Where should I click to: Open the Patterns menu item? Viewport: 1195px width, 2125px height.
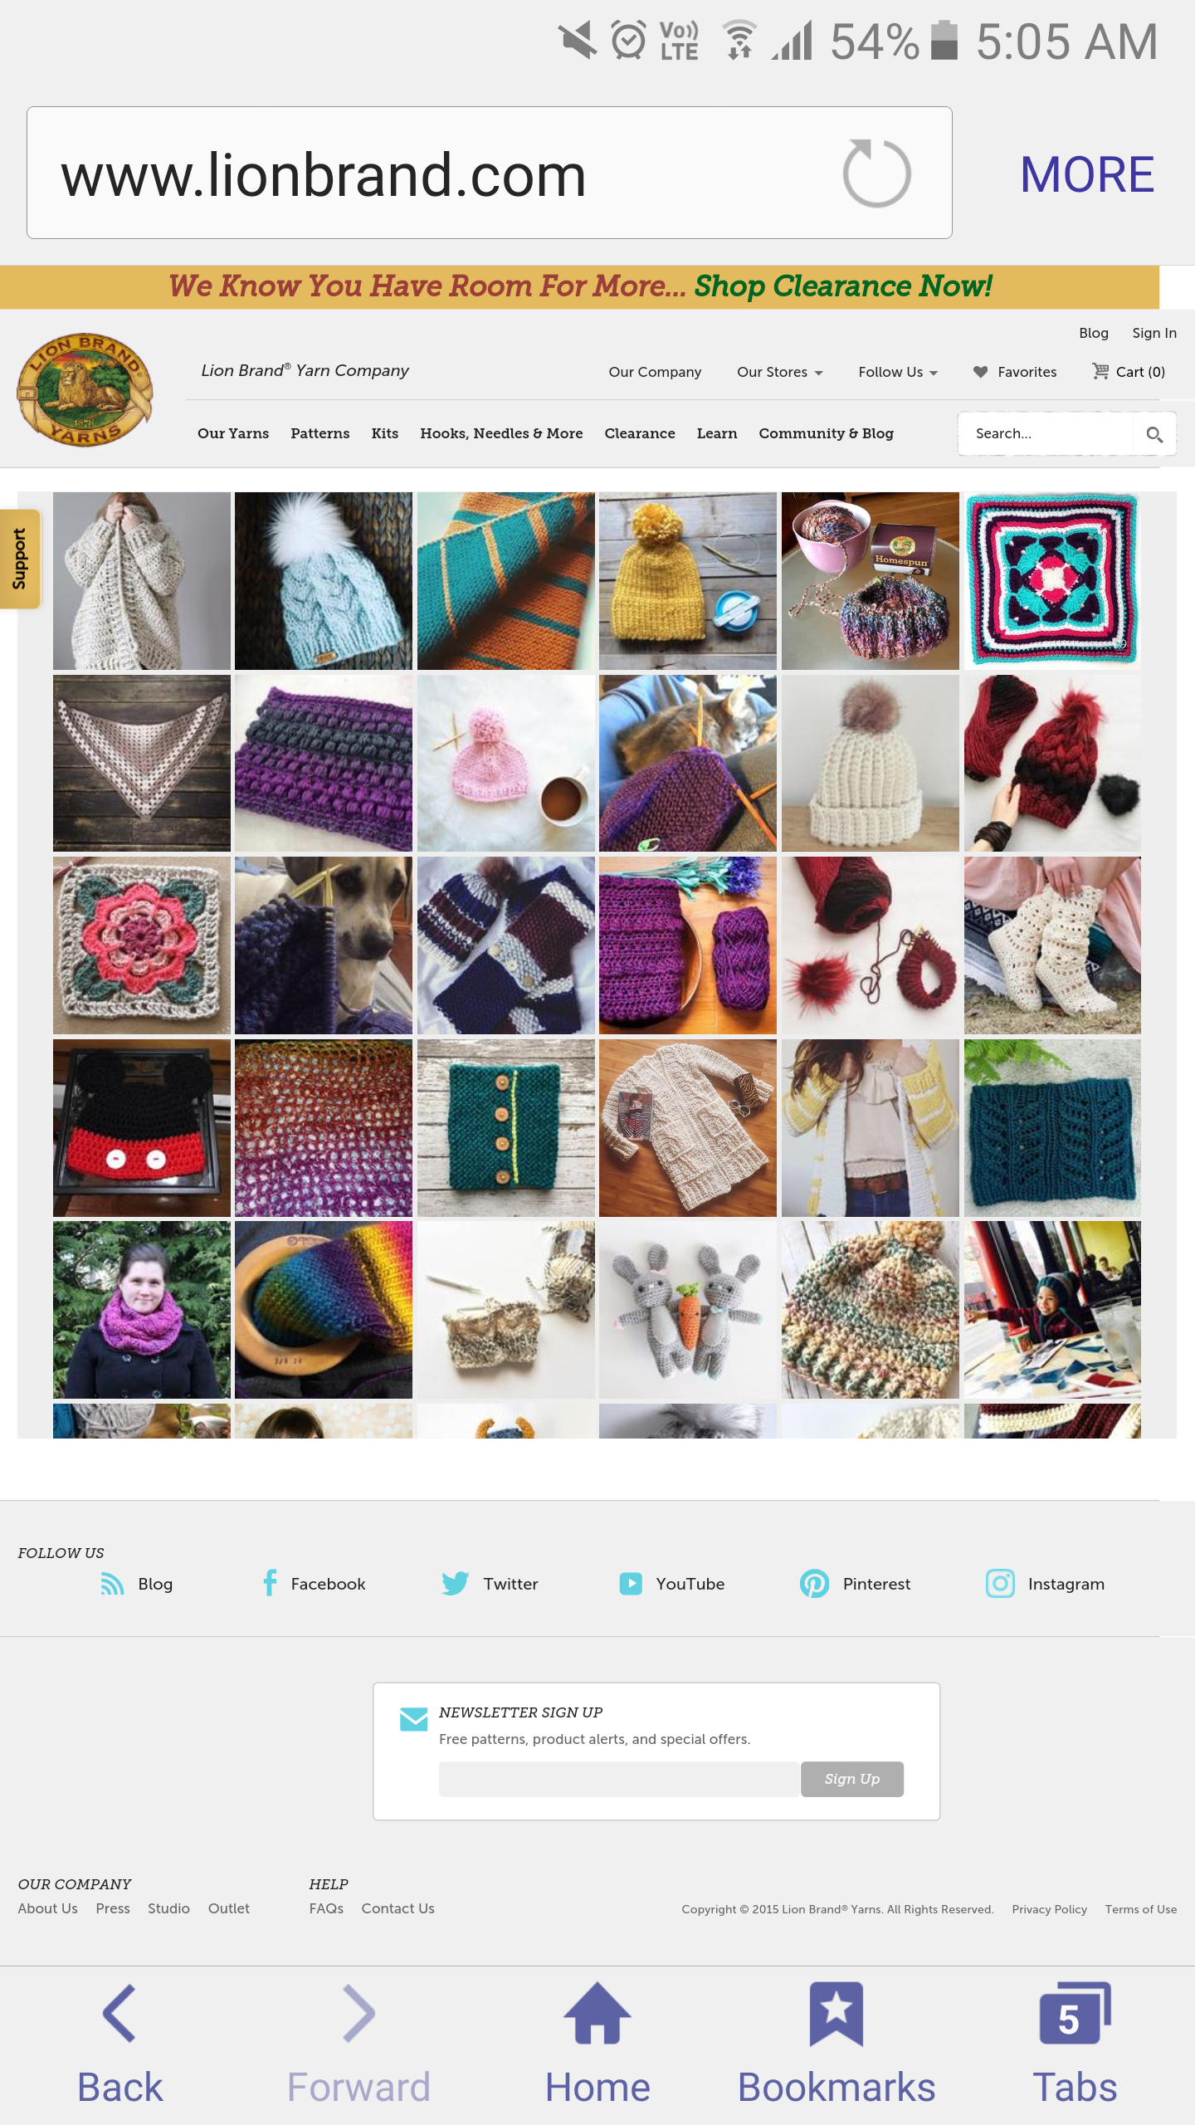point(319,433)
